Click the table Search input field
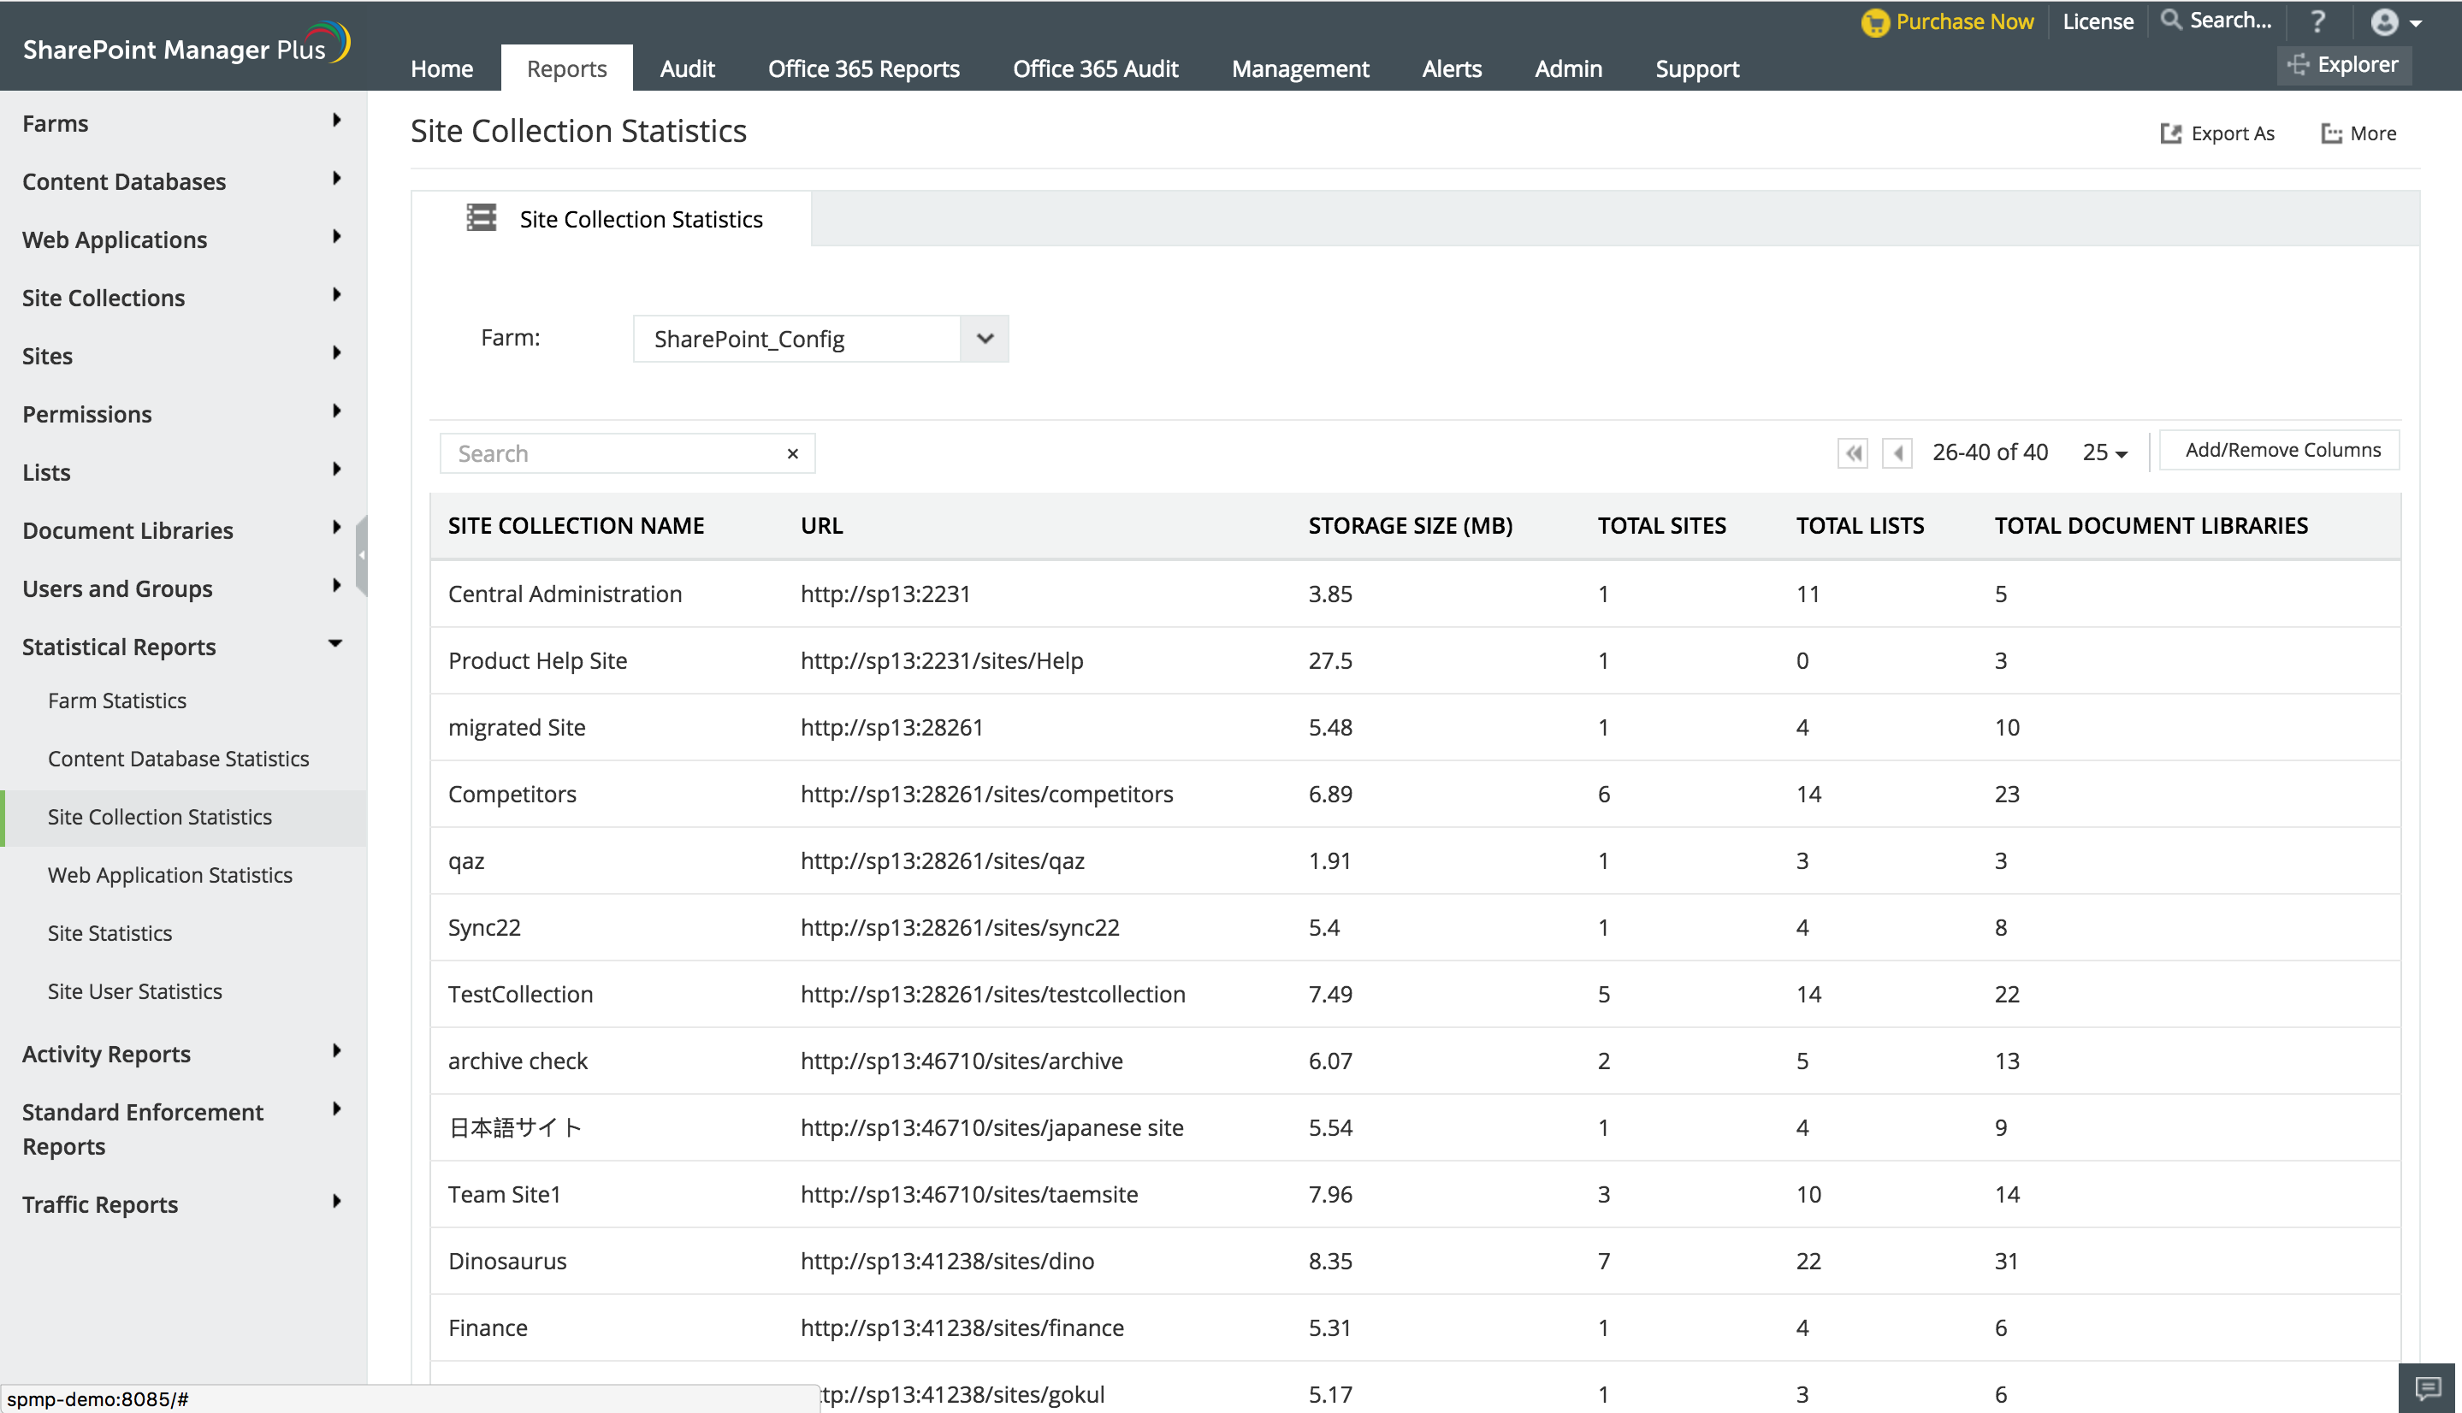The width and height of the screenshot is (2462, 1413). click(612, 454)
